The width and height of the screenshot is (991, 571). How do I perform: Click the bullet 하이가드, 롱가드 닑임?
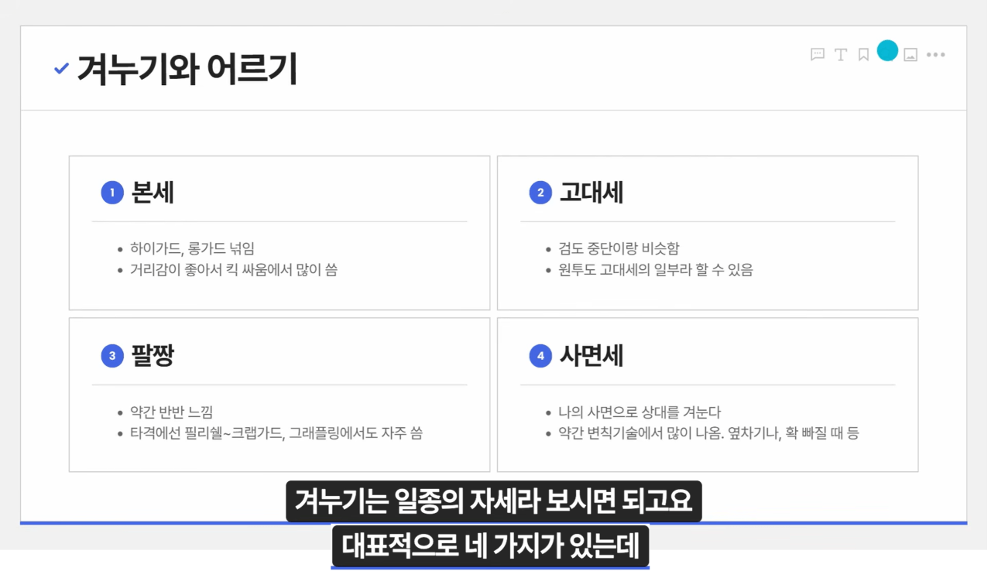click(x=192, y=248)
